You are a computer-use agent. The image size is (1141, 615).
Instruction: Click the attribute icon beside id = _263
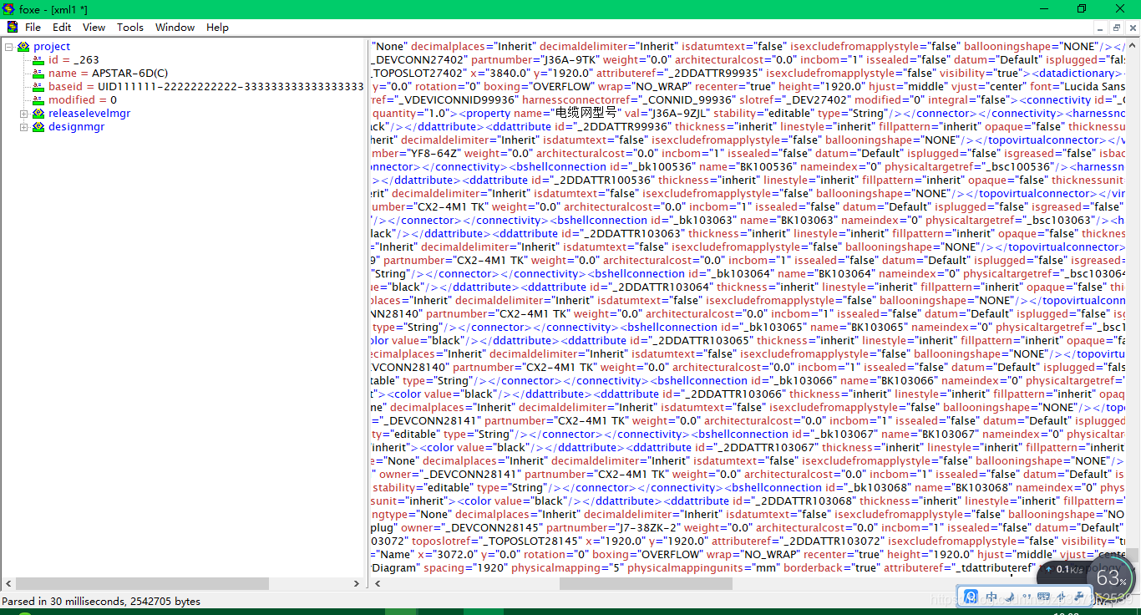(37, 60)
